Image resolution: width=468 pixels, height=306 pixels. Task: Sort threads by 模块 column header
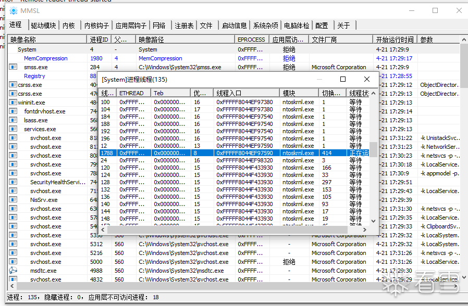coord(299,93)
